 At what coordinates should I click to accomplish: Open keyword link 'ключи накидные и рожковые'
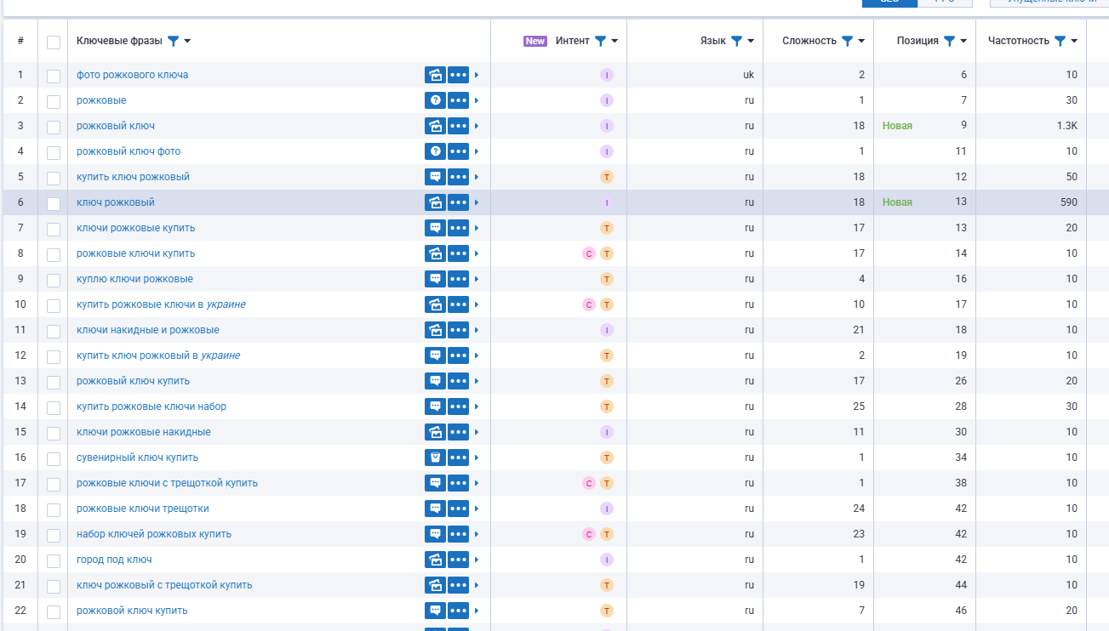click(x=148, y=330)
